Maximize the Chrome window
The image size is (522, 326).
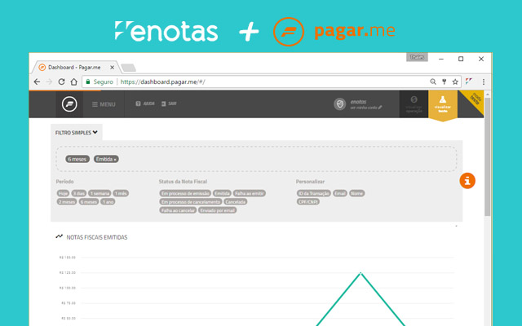[x=461, y=59]
